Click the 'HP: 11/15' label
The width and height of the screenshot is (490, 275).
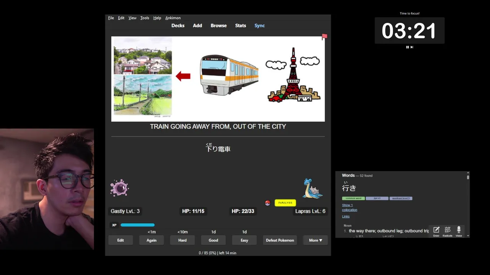tap(193, 211)
